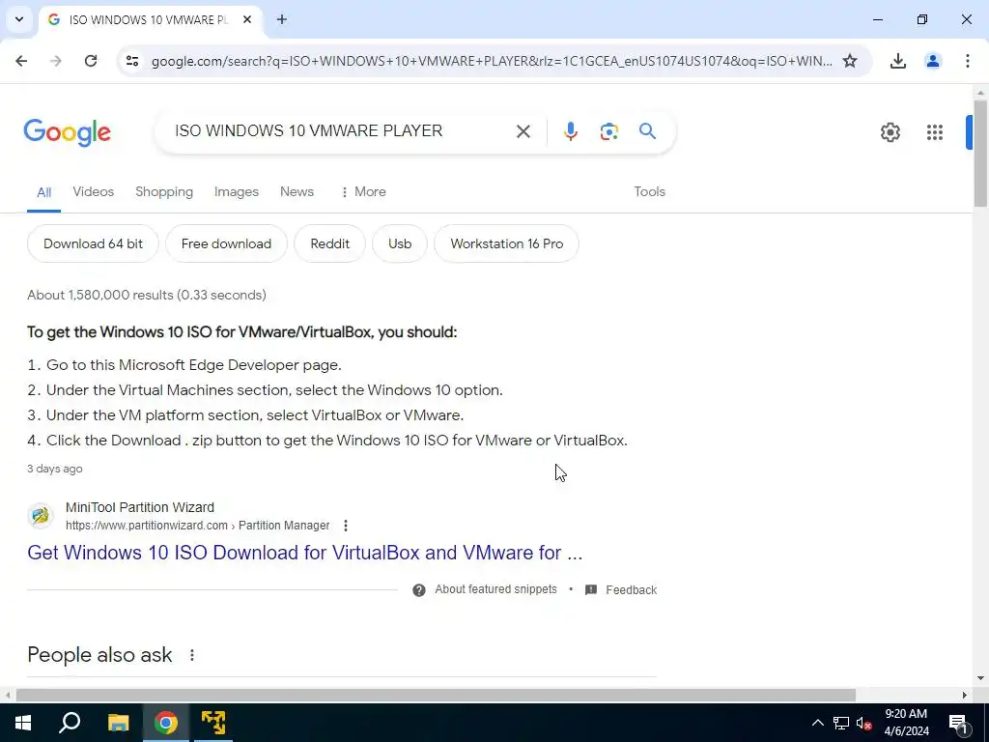Viewport: 989px width, 742px height.
Task: Clear the search query with X icon
Action: pyautogui.click(x=523, y=131)
